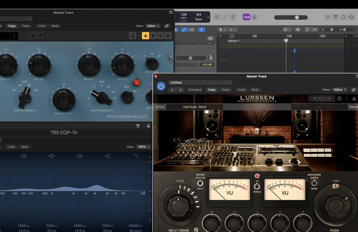Screen dimensions: 358x232
Task: Open Lurssen settings gear
Action: click(339, 98)
